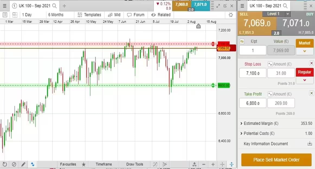Zoom in using the plus icon

[x=213, y=164]
